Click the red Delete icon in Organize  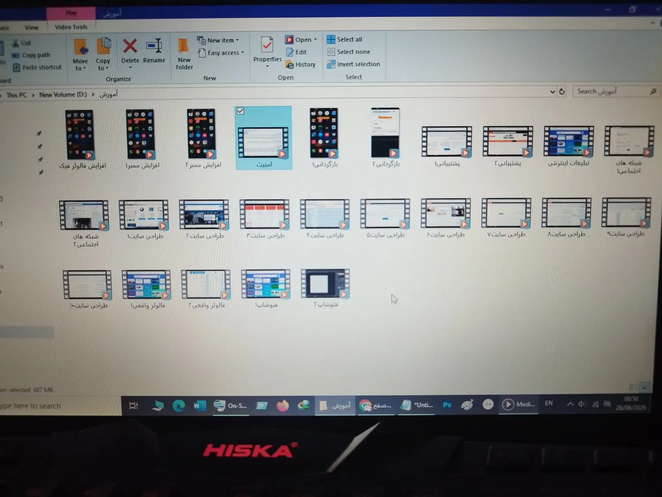point(130,46)
